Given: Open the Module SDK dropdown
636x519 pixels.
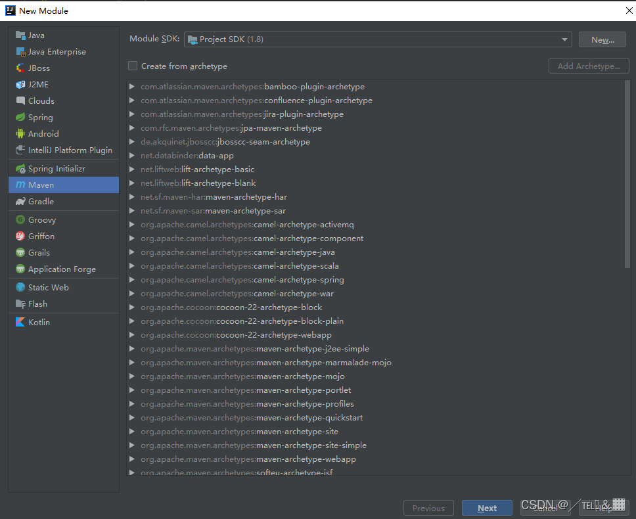Looking at the screenshot, I should (564, 39).
